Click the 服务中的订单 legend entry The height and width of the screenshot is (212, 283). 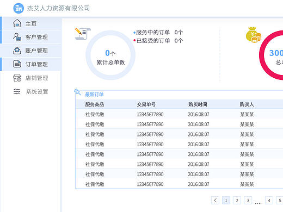pyautogui.click(x=158, y=33)
